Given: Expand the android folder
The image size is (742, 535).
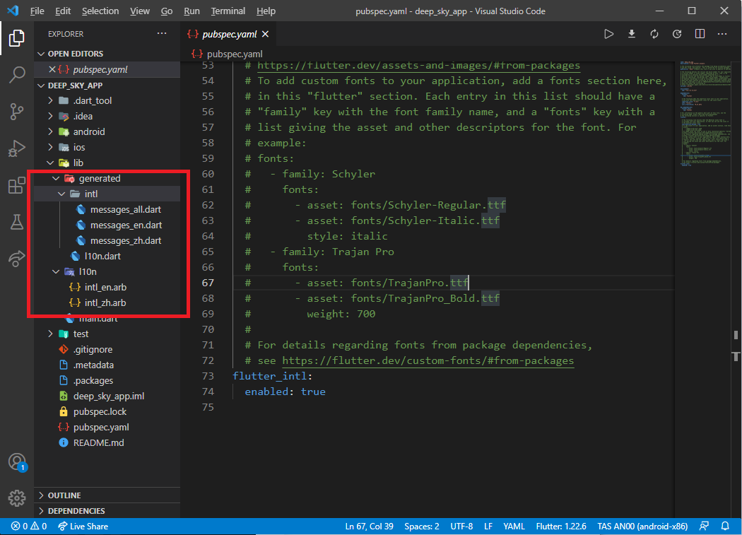Looking at the screenshot, I should pyautogui.click(x=51, y=132).
